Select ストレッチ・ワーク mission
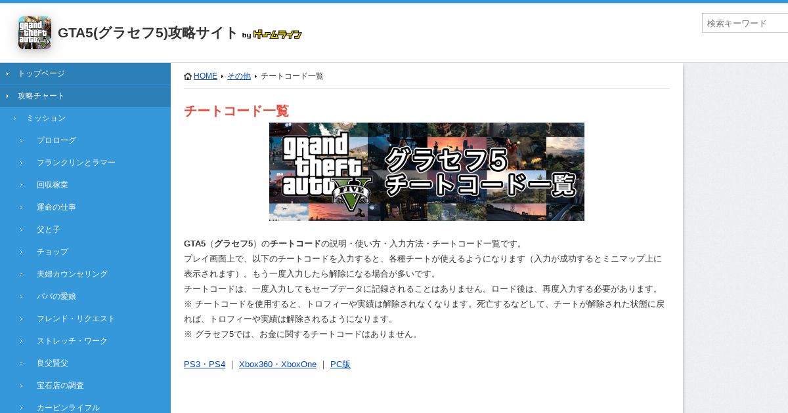Viewport: 788px width, 413px height. (85, 341)
